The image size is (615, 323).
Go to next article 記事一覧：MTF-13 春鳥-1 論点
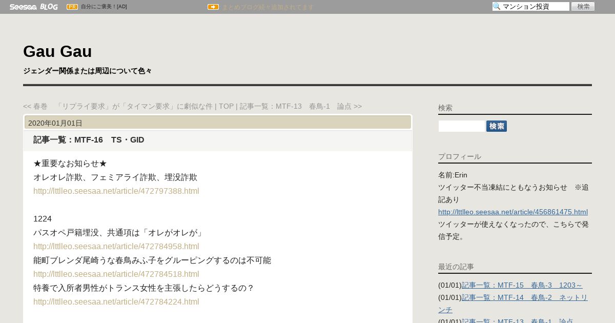click(301, 106)
